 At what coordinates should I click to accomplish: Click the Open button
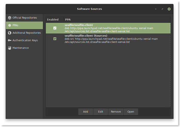(x=131, y=112)
